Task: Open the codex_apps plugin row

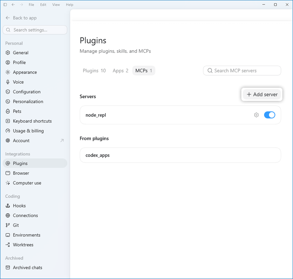Action: (x=180, y=155)
